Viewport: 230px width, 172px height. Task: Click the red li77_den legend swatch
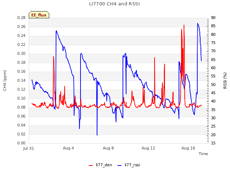(91, 166)
